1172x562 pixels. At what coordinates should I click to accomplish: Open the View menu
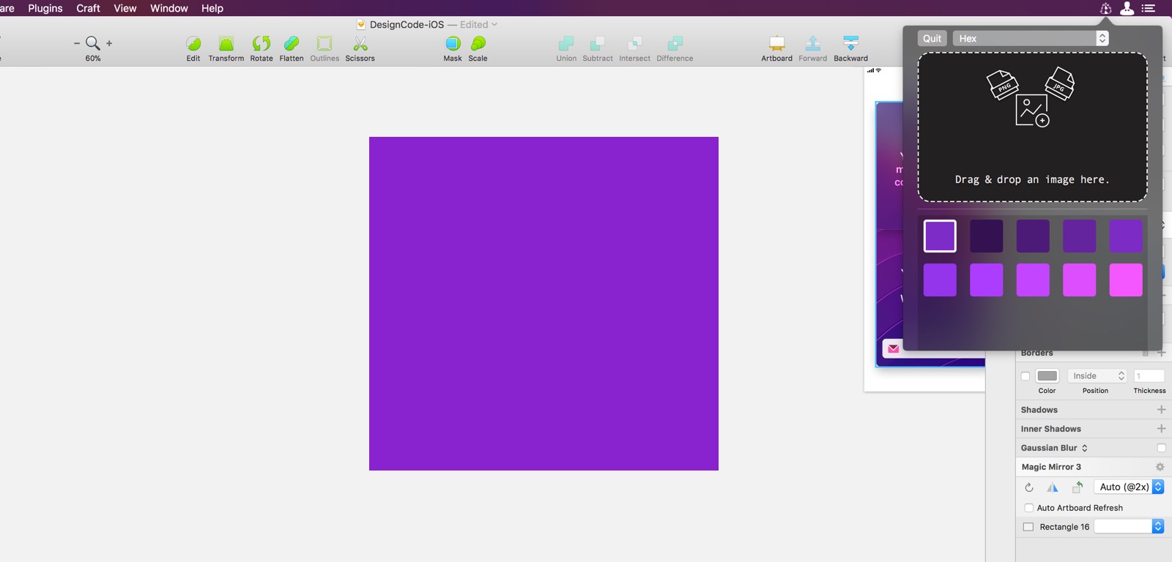125,8
